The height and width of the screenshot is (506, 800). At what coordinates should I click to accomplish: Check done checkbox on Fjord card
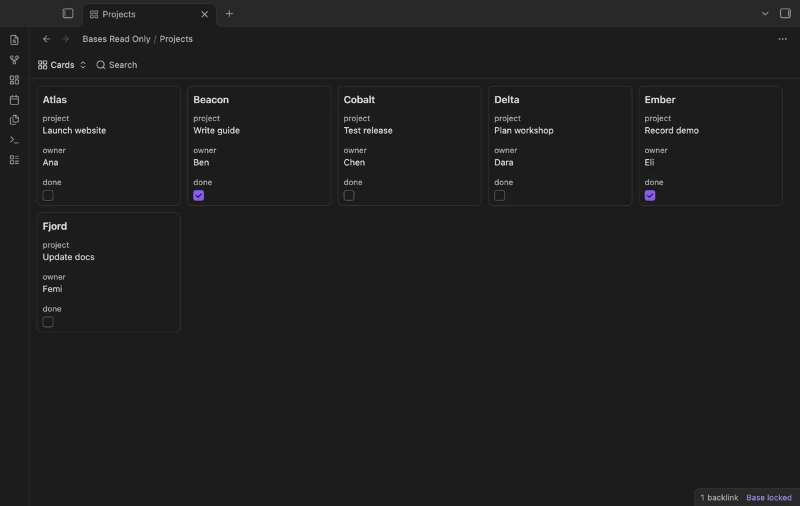[48, 322]
